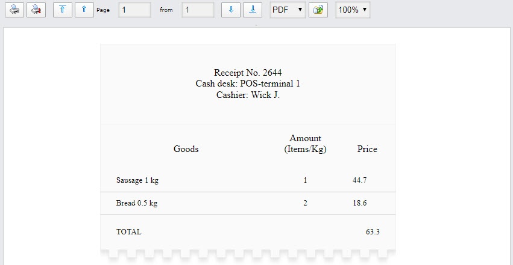Click the second printer icon (print current page)
The image size is (513, 265).
(37, 10)
